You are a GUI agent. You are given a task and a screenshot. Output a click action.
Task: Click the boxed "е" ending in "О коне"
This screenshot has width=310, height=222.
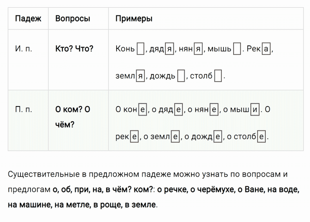(142, 110)
